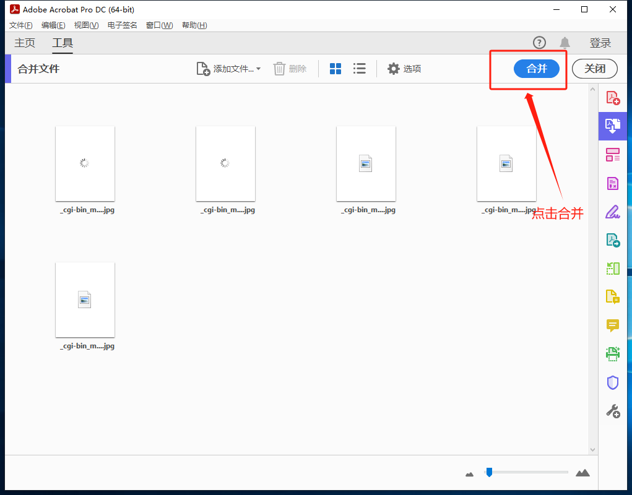Open the Protect shield tool
Image resolution: width=632 pixels, height=495 pixels.
click(612, 382)
